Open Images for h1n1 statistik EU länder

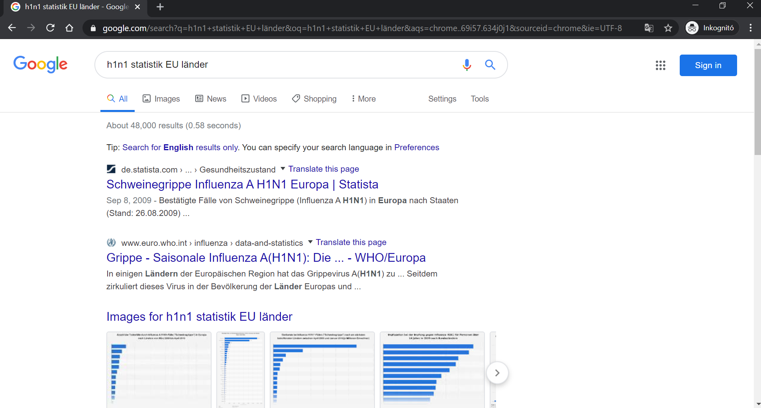click(x=199, y=317)
